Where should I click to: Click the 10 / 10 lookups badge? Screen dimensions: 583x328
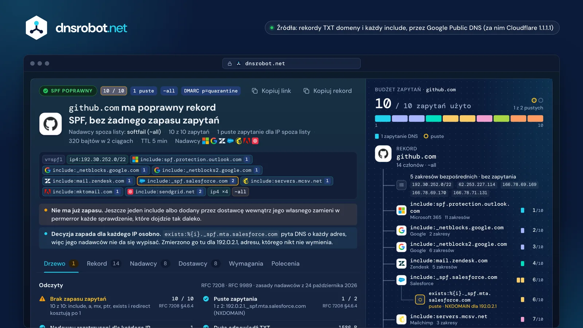[114, 91]
